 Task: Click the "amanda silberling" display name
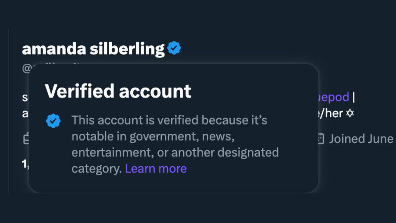(93, 49)
